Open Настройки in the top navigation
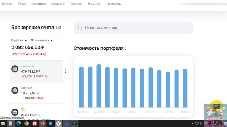This screenshot has width=227, height=127. tap(114, 4)
